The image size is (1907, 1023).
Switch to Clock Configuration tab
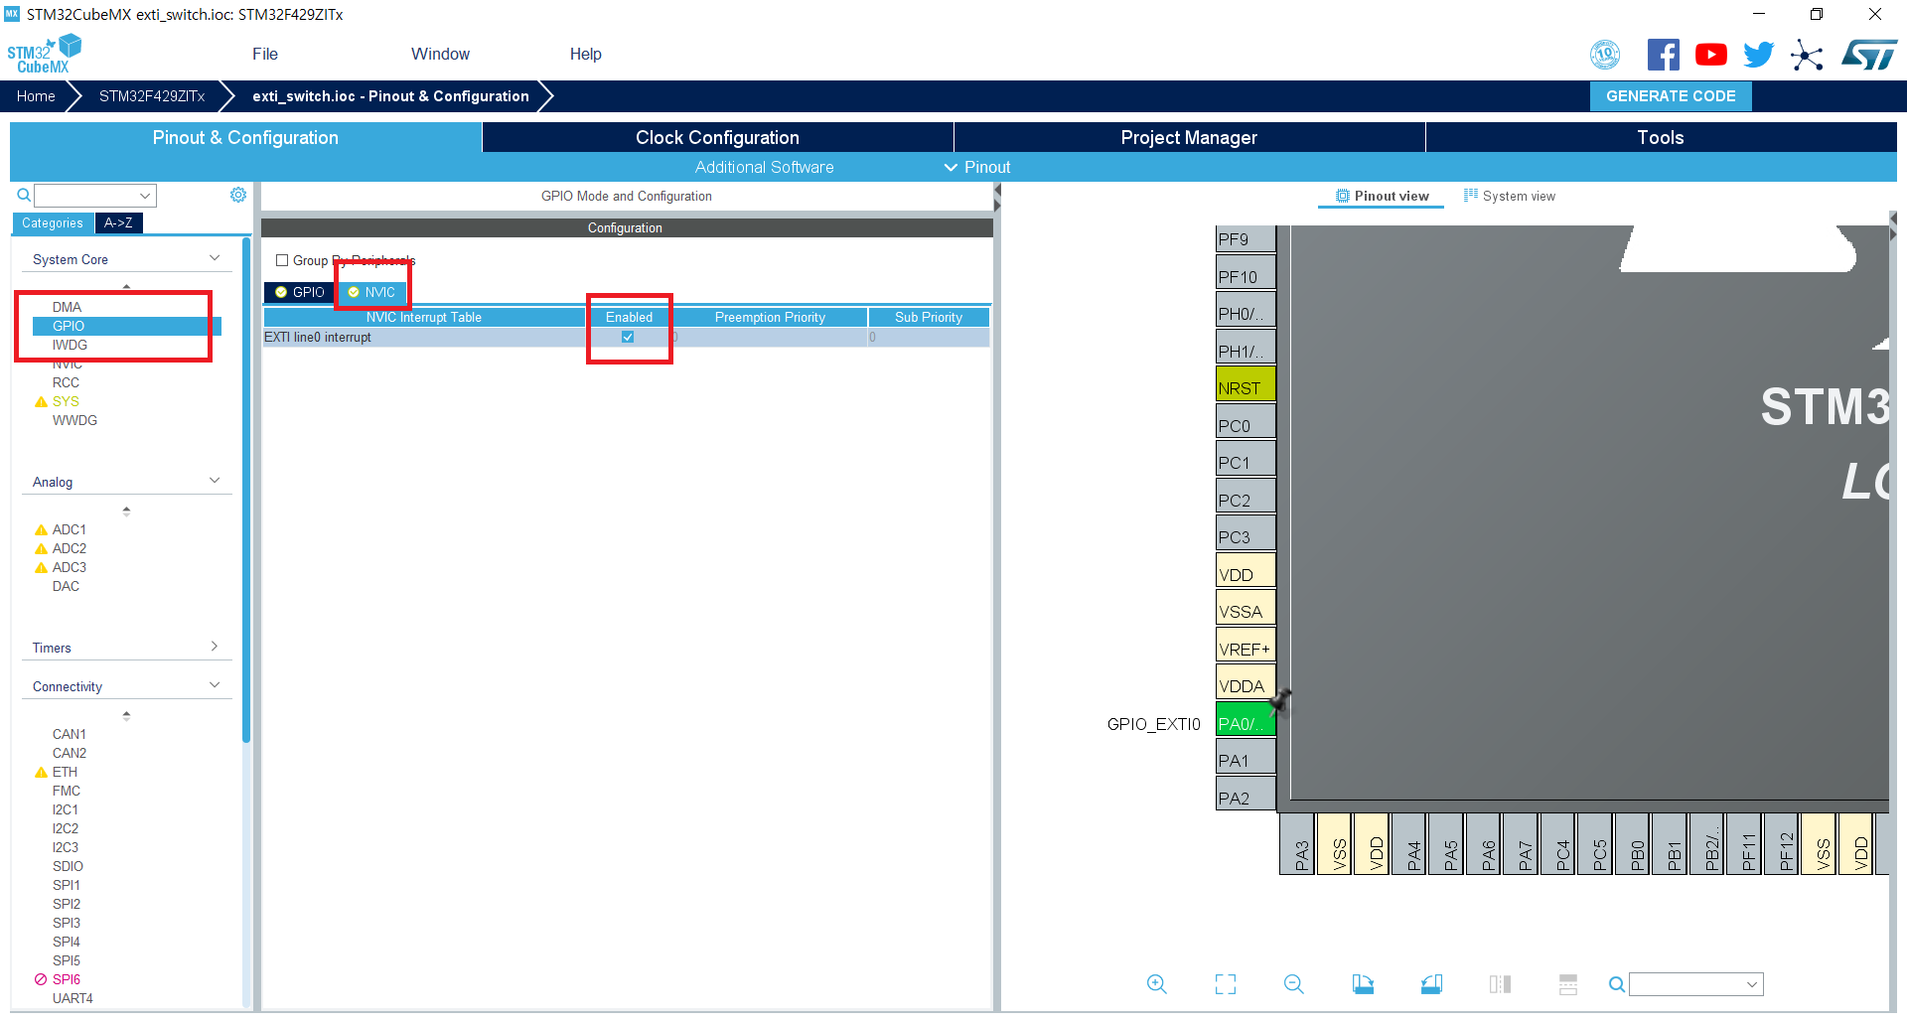[x=717, y=137]
